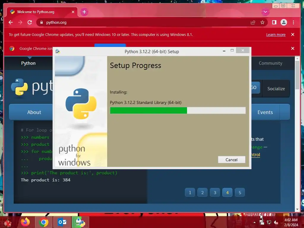Open a new Chrome tab
The width and height of the screenshot is (304, 228).
point(84,12)
